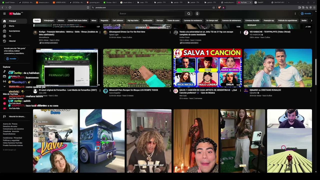
Task: Filter by Reguetón chip
Action: [104, 20]
